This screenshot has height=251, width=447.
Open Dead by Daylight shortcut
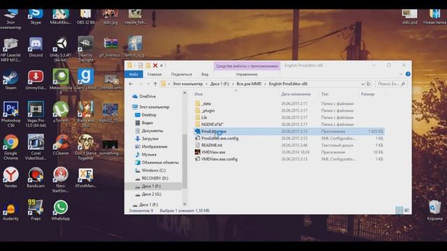pyautogui.click(x=85, y=50)
